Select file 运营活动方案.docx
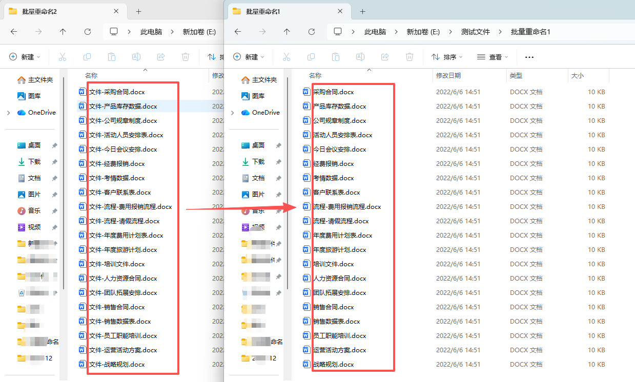The width and height of the screenshot is (635, 382). click(339, 350)
